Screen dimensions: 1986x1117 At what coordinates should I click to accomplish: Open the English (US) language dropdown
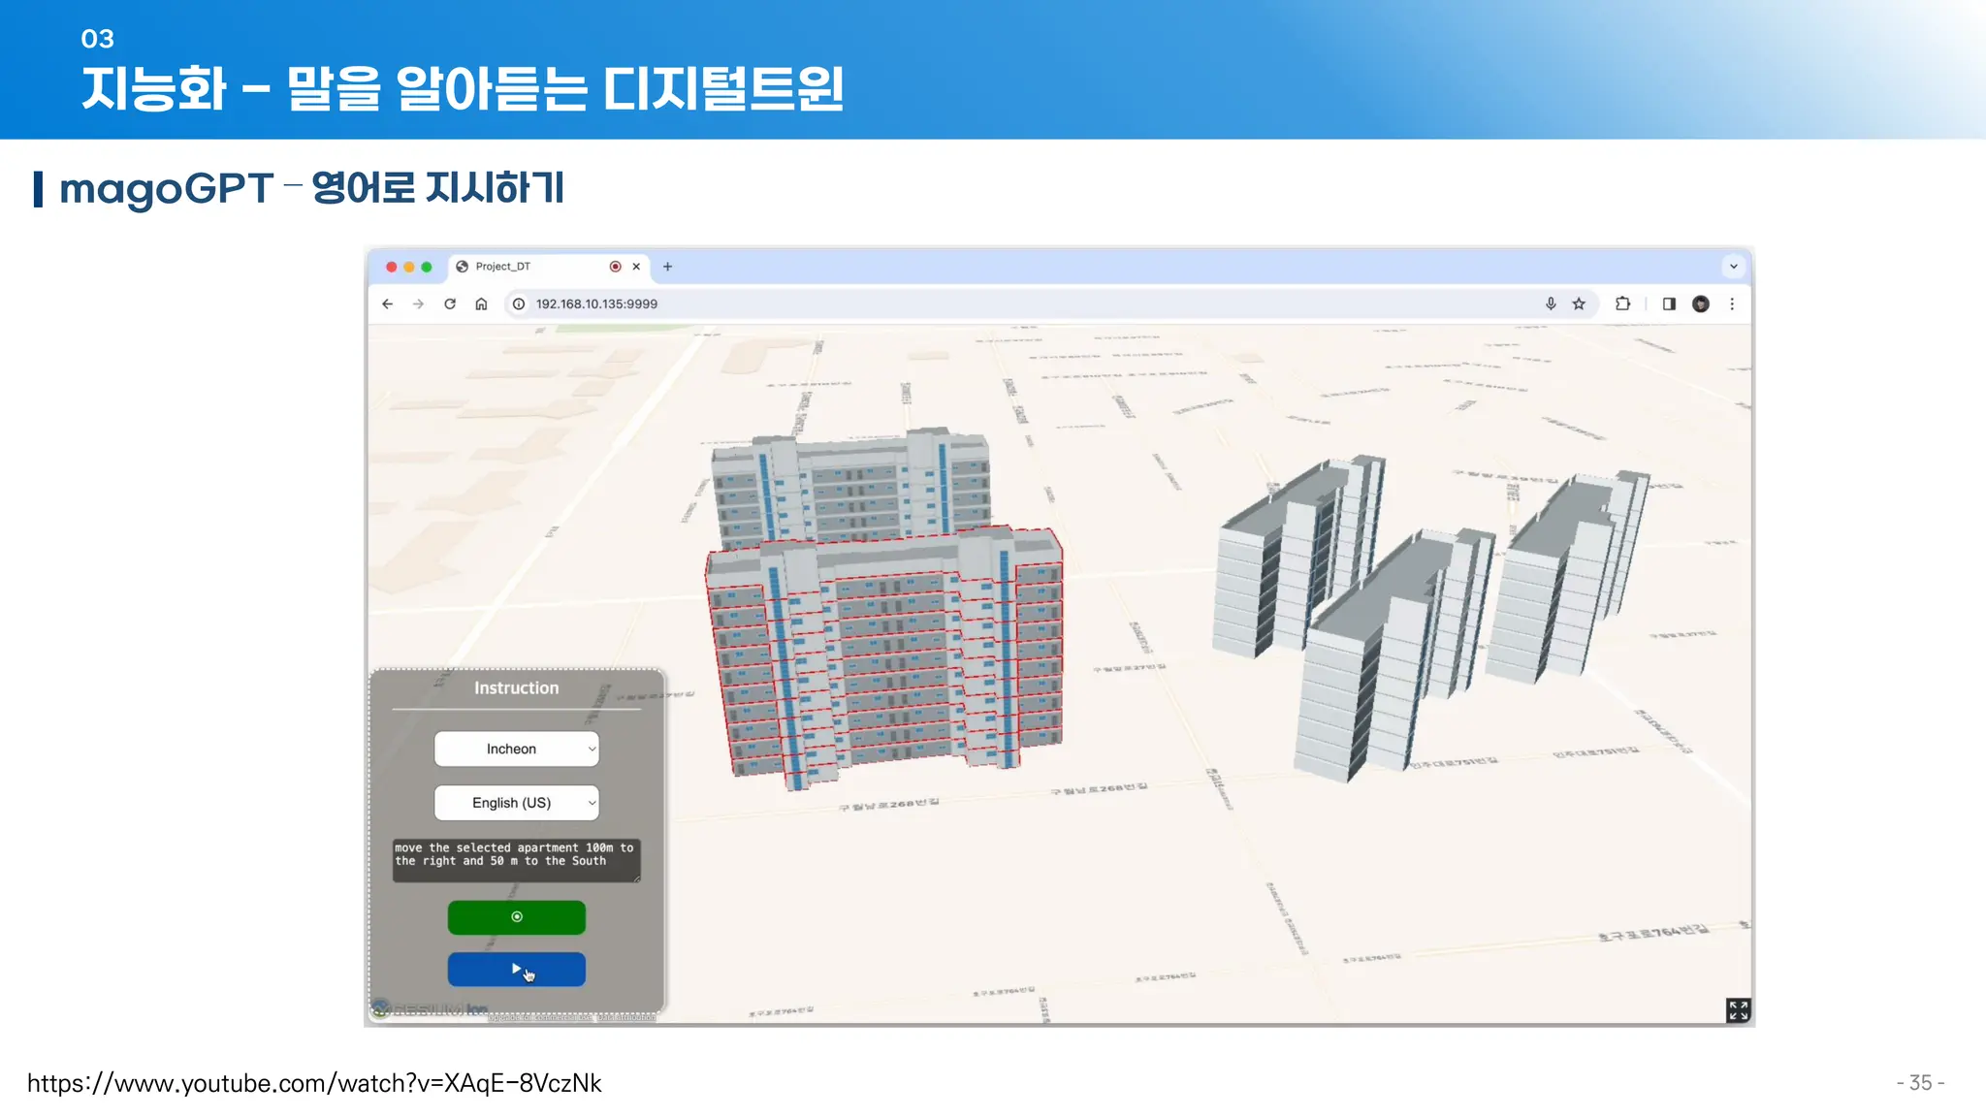(516, 803)
